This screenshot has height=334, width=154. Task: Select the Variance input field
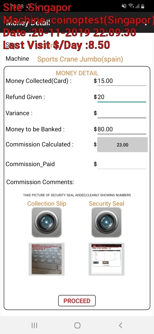pyautogui.click(x=122, y=113)
